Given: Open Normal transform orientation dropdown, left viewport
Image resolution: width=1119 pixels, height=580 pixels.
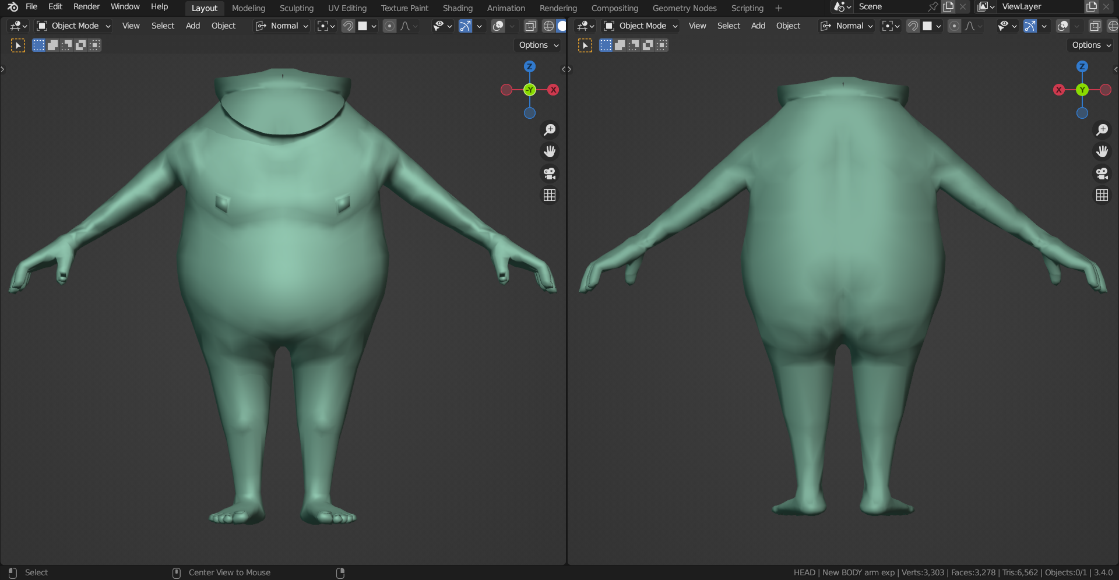Looking at the screenshot, I should (282, 26).
